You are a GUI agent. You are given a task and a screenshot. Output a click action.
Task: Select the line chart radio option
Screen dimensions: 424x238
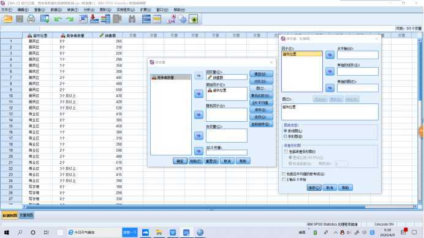[286, 131]
